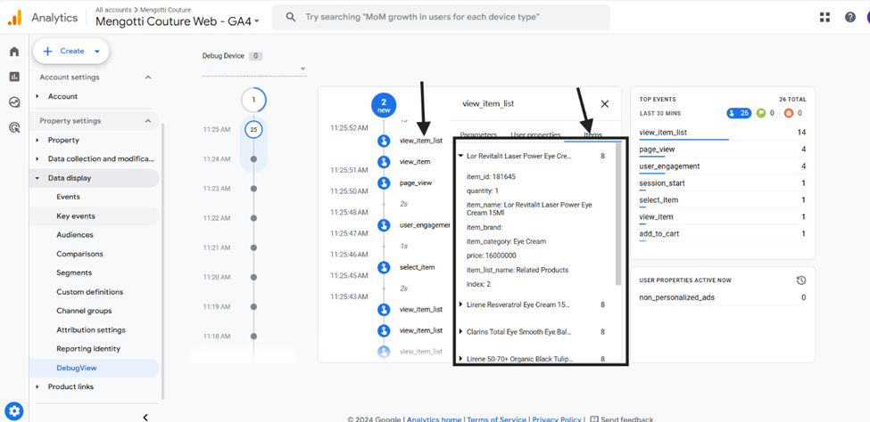Open the Explore icon in left rail
This screenshot has width=870, height=422.
(x=14, y=102)
